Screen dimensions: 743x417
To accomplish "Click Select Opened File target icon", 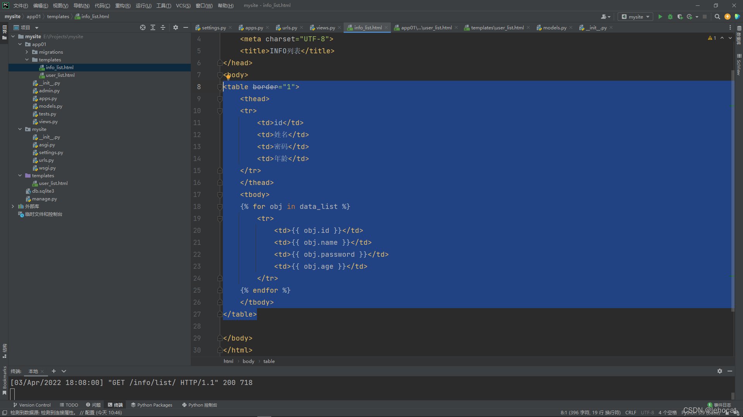I will click(x=143, y=27).
